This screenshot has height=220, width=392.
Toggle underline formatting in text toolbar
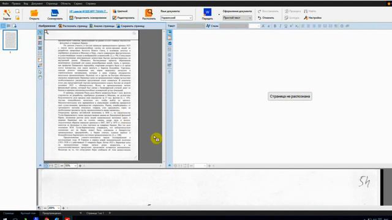pos(286,26)
